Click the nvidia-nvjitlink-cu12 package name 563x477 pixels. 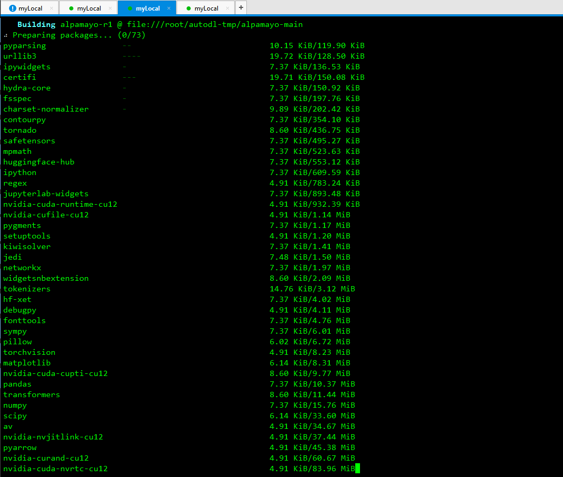[53, 437]
